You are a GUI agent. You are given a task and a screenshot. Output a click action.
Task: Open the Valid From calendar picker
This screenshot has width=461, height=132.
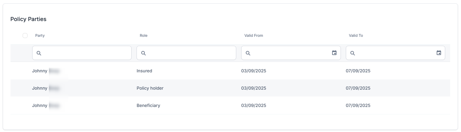tap(334, 53)
